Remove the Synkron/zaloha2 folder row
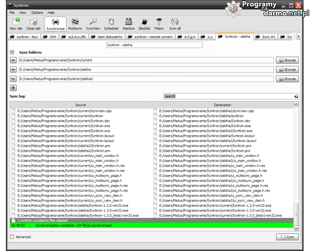 click(13, 79)
